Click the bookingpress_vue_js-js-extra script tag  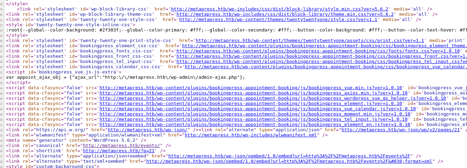(x=64, y=72)
